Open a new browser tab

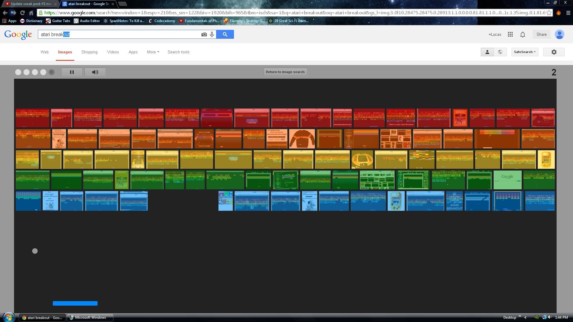pyautogui.click(x=123, y=4)
